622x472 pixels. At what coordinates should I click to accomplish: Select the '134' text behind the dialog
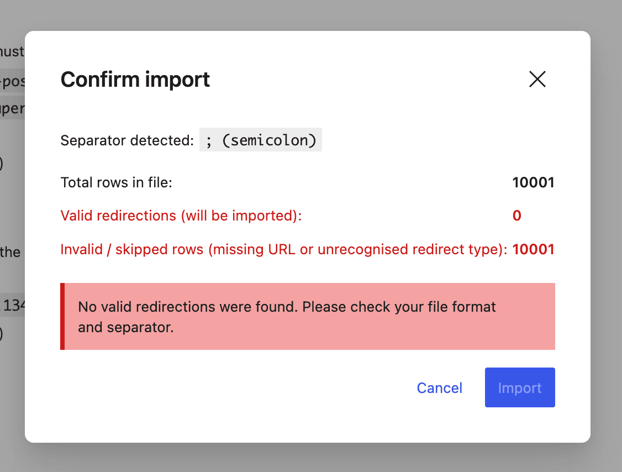pos(14,305)
